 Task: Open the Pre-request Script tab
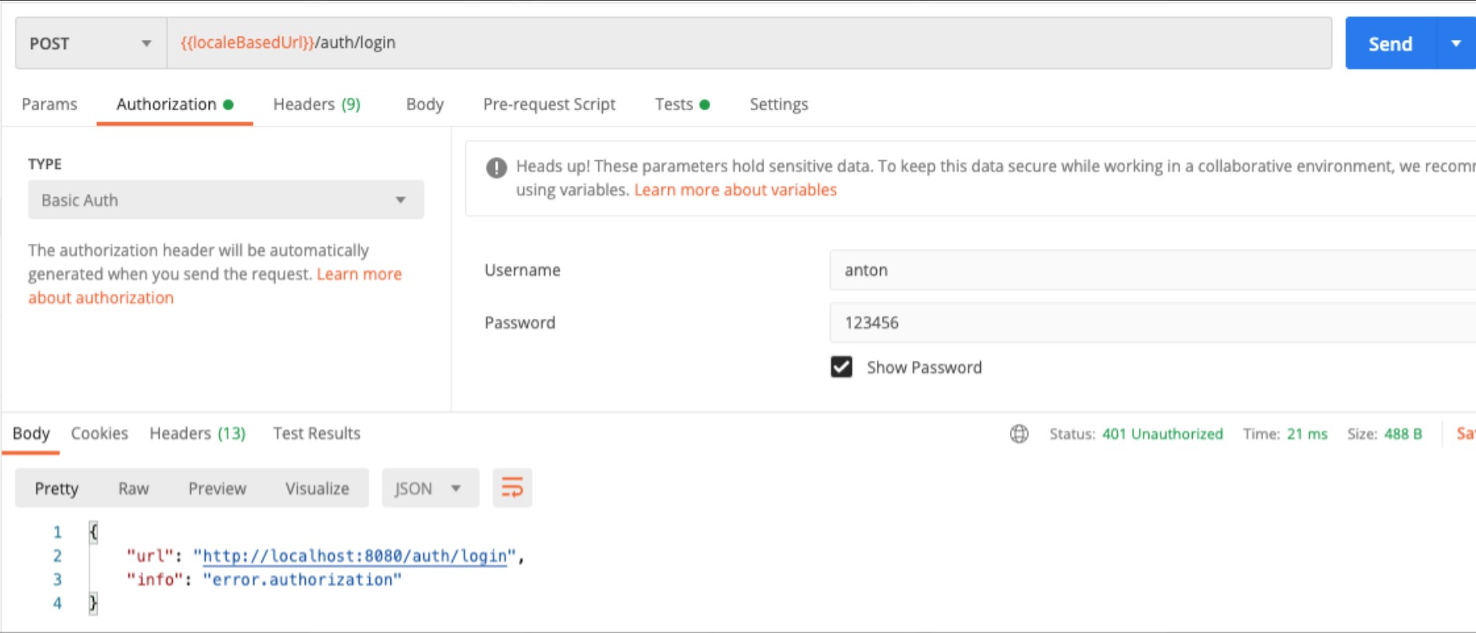click(548, 104)
